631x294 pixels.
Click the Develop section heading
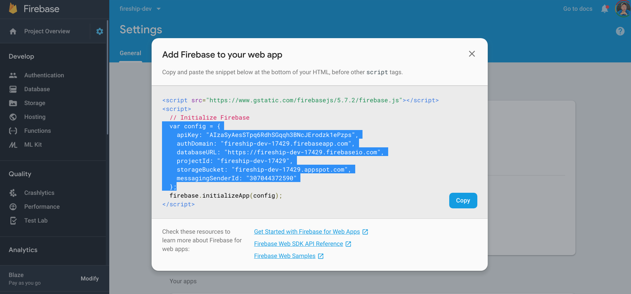click(22, 56)
